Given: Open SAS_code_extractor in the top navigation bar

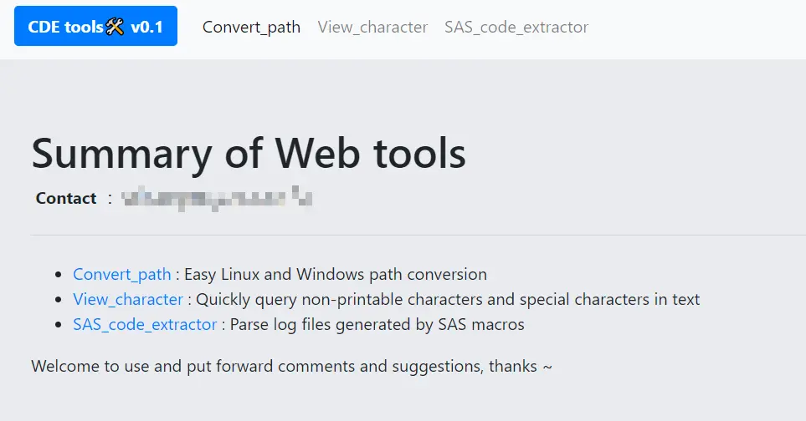Looking at the screenshot, I should [516, 27].
